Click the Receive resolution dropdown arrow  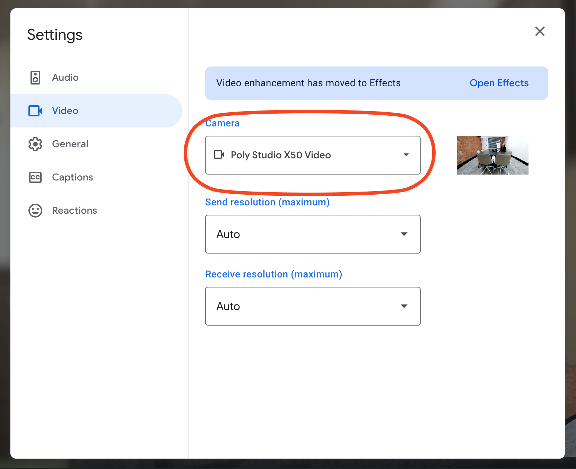click(404, 306)
